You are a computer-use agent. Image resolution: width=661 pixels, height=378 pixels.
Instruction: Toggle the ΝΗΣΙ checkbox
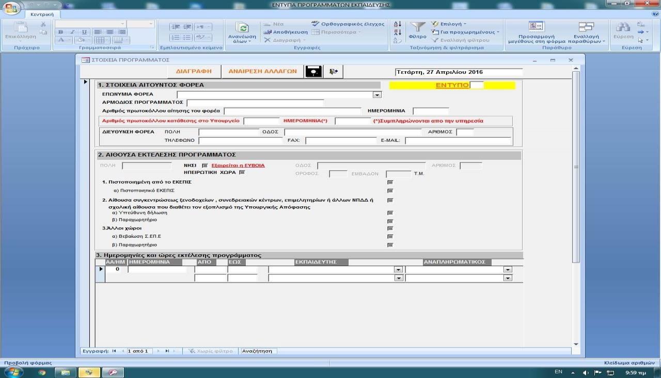205,166
